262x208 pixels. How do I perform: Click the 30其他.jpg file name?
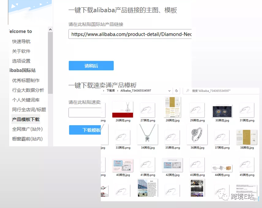222,120
